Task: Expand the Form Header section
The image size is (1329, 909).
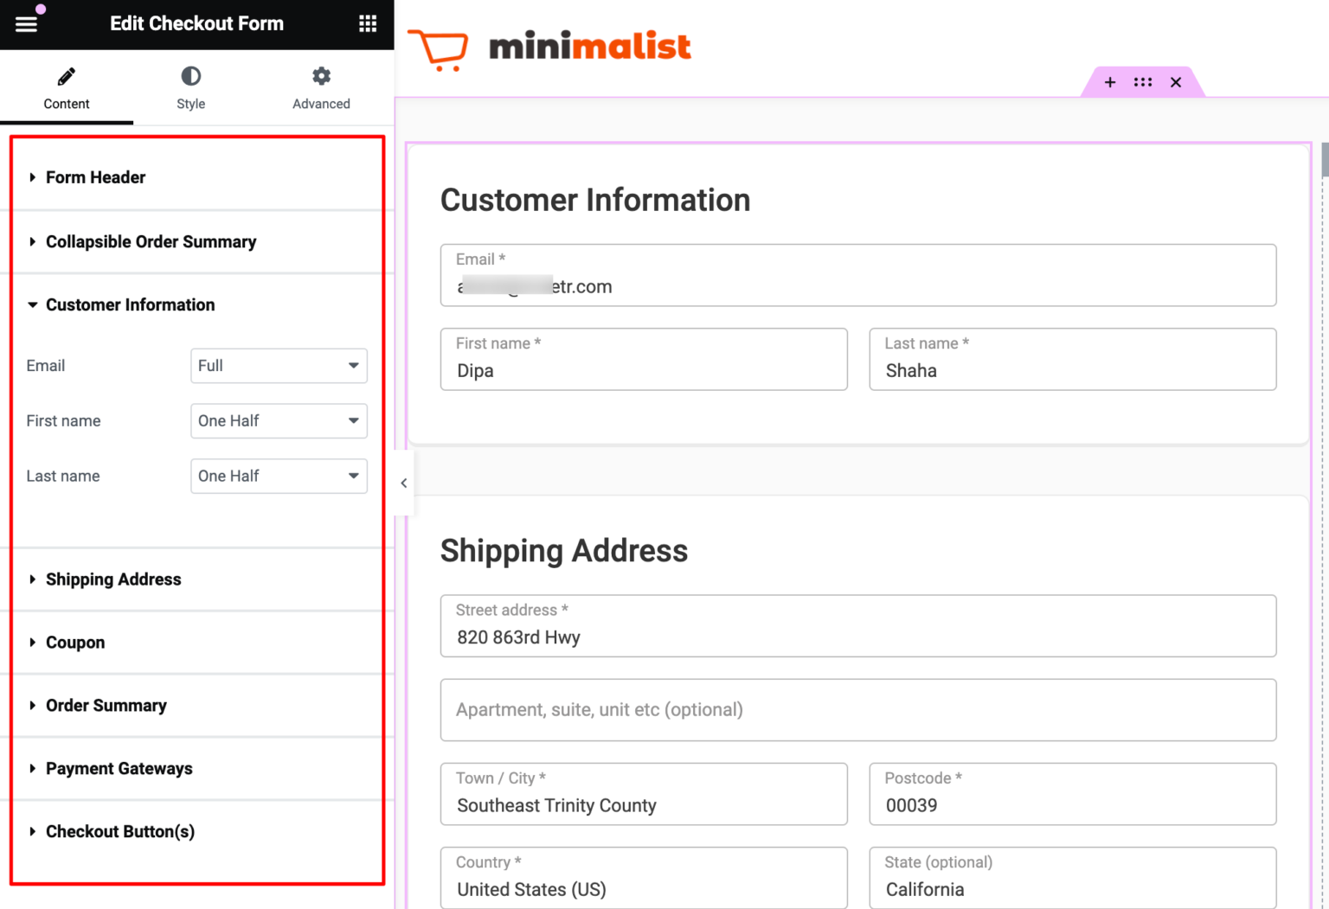Action: [95, 177]
